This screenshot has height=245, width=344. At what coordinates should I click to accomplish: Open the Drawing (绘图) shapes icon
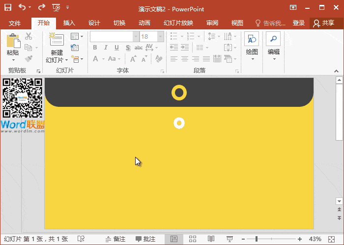pos(252,40)
